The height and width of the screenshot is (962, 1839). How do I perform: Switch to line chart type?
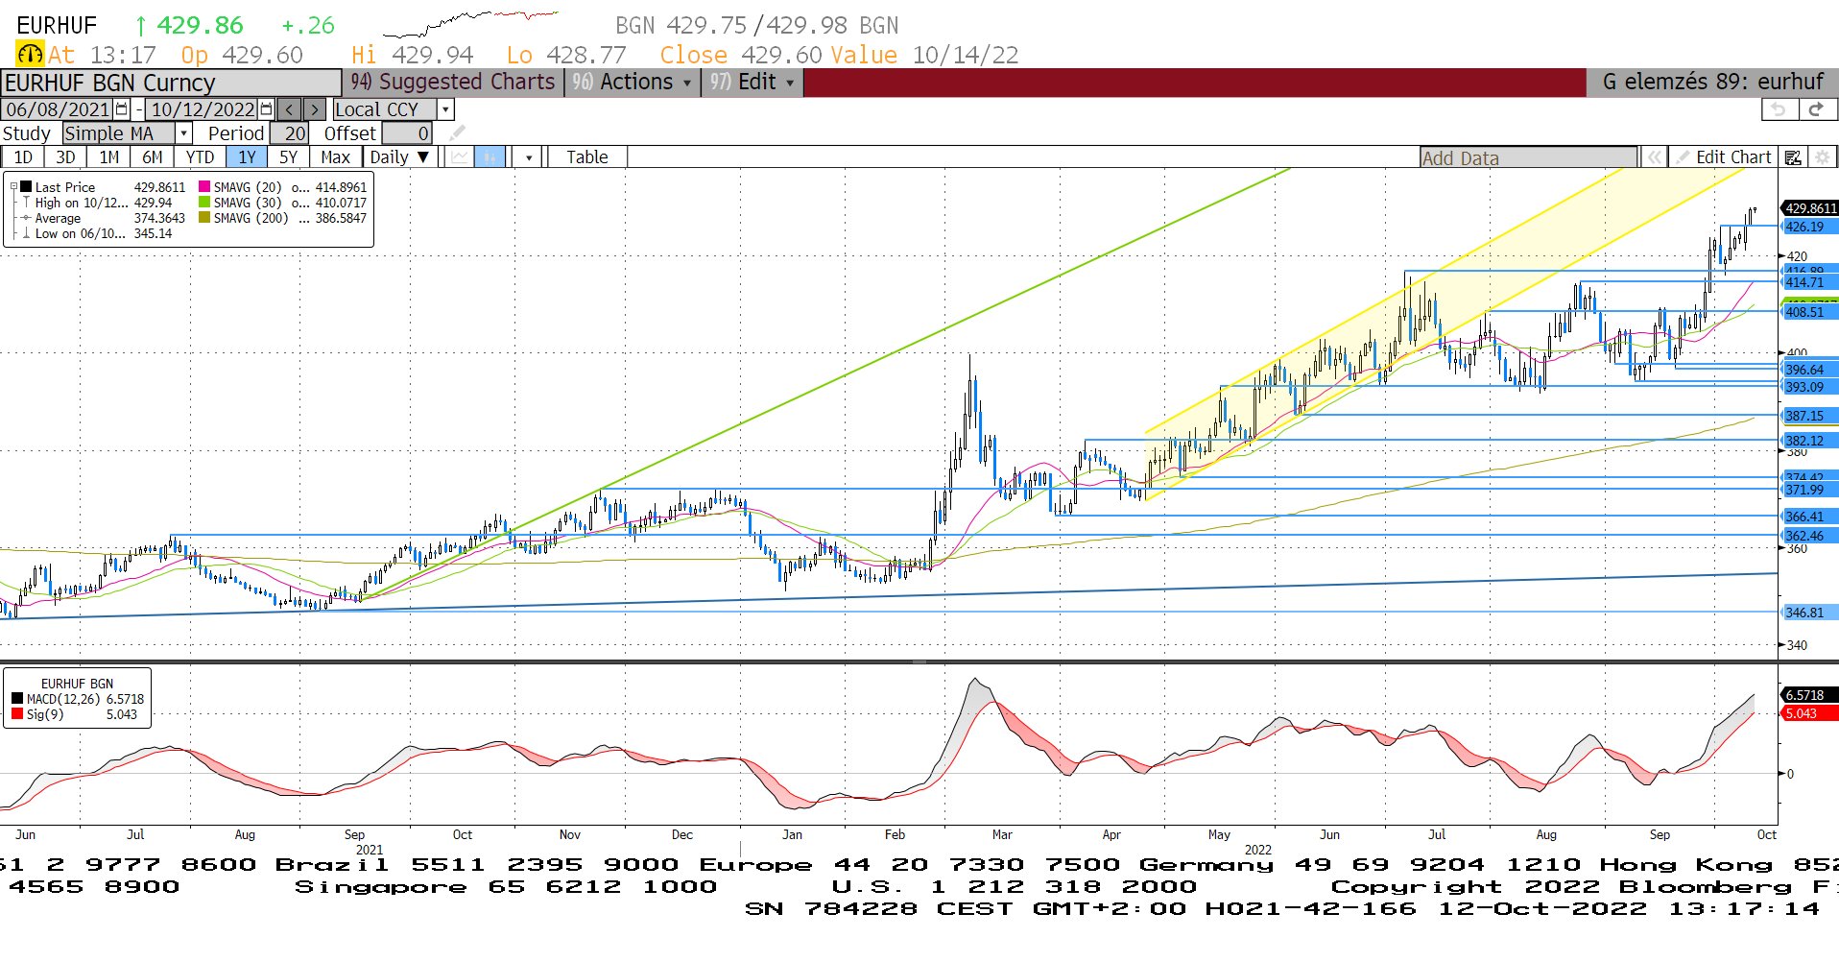461,157
